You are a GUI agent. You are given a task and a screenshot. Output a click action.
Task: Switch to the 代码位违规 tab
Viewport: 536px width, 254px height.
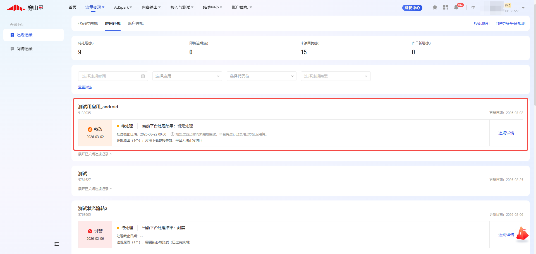88,23
